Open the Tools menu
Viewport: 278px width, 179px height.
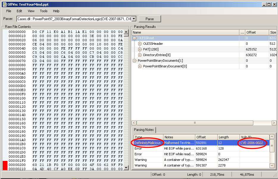pos(44,11)
